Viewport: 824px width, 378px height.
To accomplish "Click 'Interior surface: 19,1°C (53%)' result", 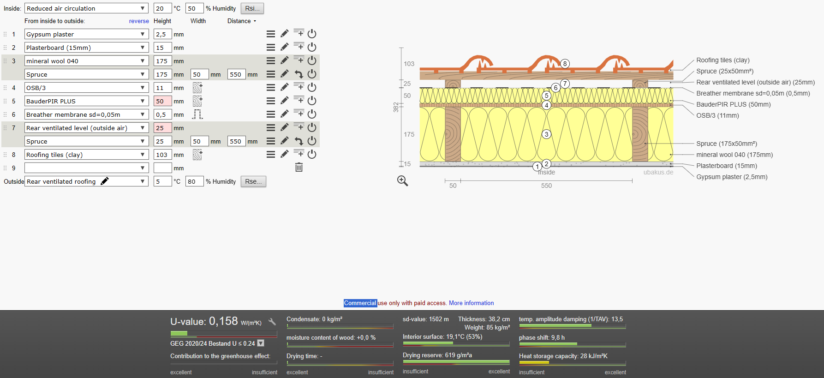I will pos(442,337).
